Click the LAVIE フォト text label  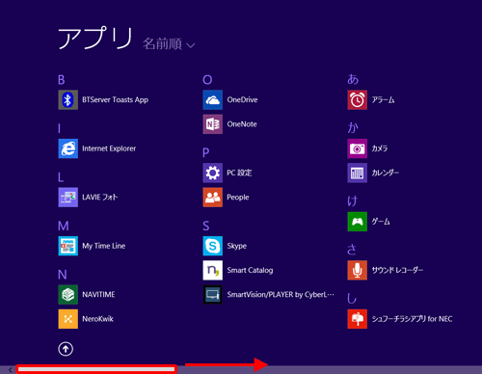point(100,198)
